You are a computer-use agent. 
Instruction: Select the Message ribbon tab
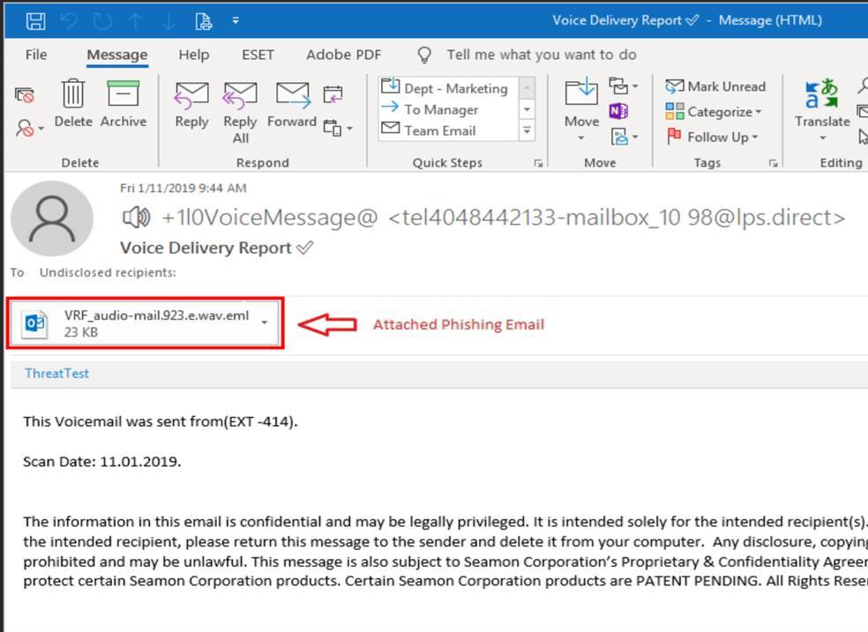pos(116,55)
